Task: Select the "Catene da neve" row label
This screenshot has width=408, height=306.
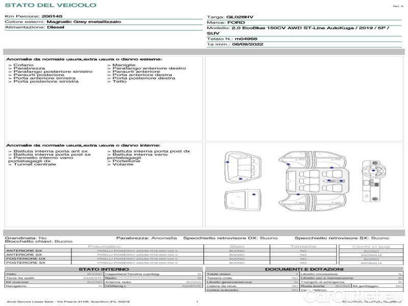Action: [222, 286]
